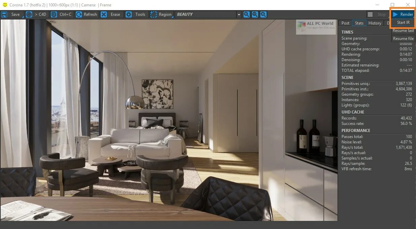Screen dimensions: 416x229
Task: Open the Tools gear menu
Action: [136, 14]
